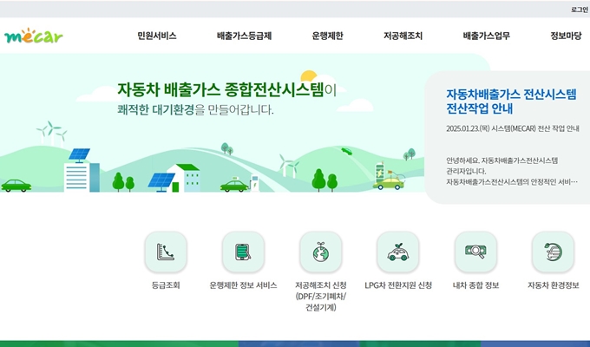This screenshot has height=347, width=590.
Task: Open the 내차 종합 정보 magnifier icon
Action: point(475,252)
